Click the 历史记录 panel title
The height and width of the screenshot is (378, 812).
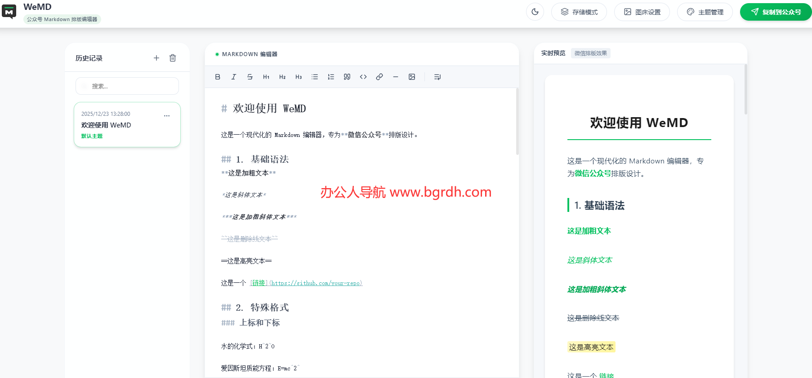[x=89, y=58]
